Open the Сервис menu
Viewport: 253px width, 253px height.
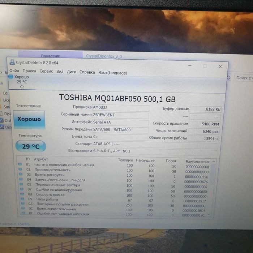click(x=46, y=71)
